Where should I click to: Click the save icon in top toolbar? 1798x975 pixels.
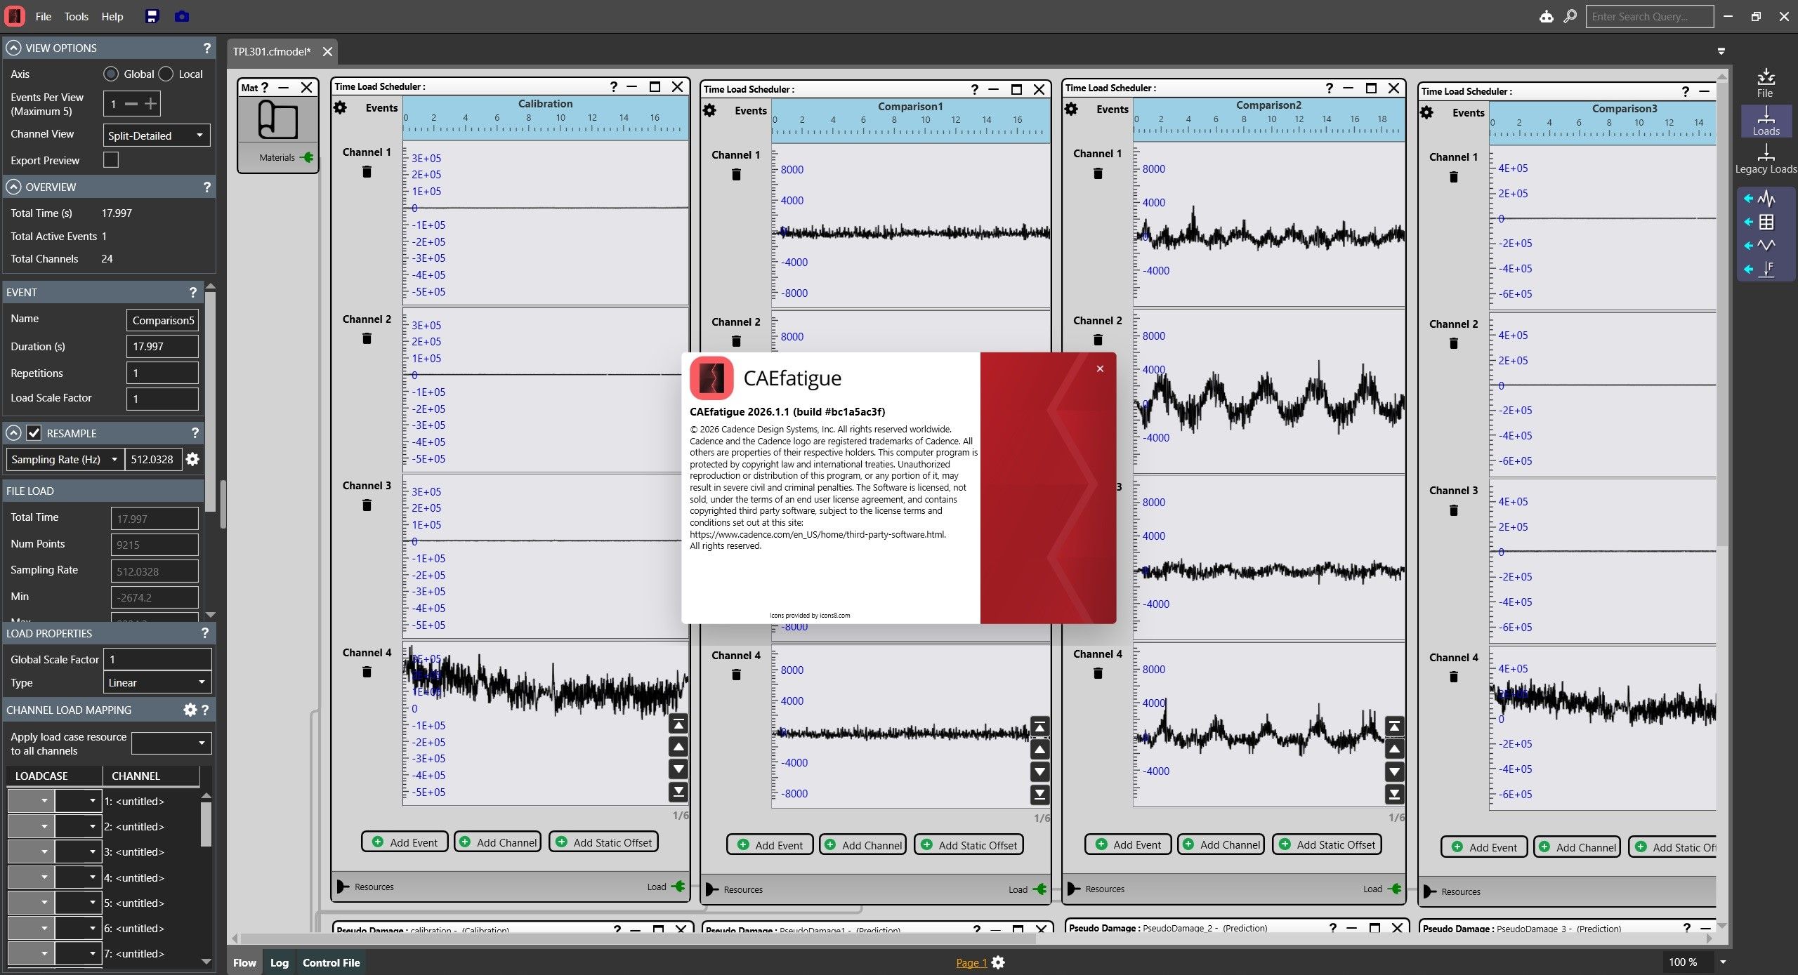[152, 16]
